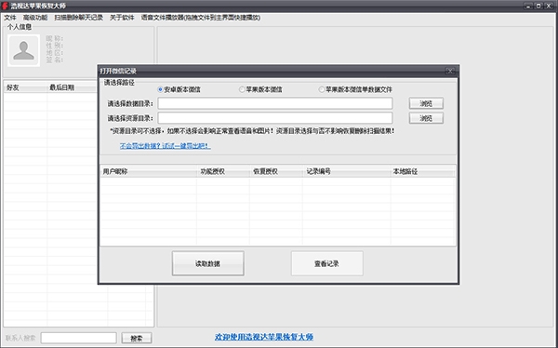This screenshot has width=558, height=348.
Task: Click the 功能授权 column header
Action: (x=223, y=171)
